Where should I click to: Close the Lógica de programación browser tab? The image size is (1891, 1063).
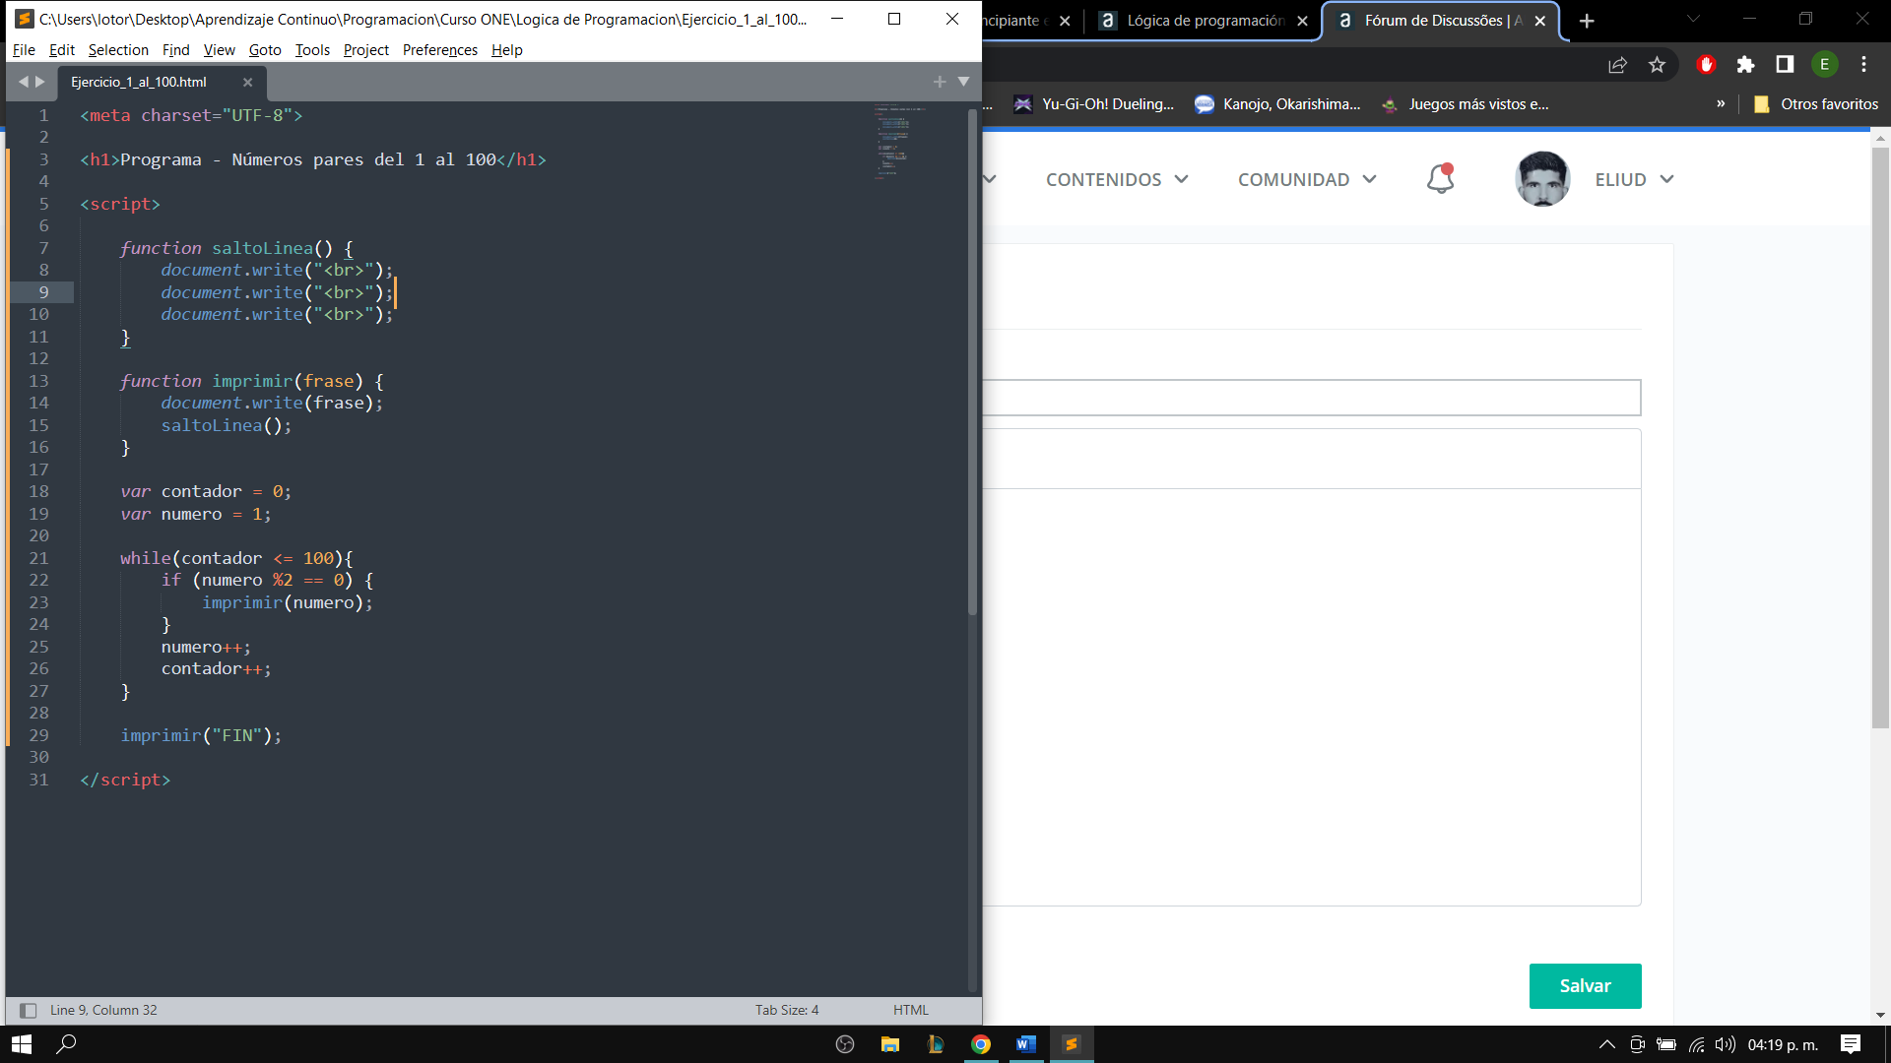click(x=1302, y=21)
